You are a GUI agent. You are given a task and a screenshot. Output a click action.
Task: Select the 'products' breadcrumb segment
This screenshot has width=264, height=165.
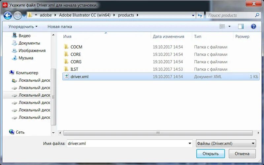tap(126, 15)
